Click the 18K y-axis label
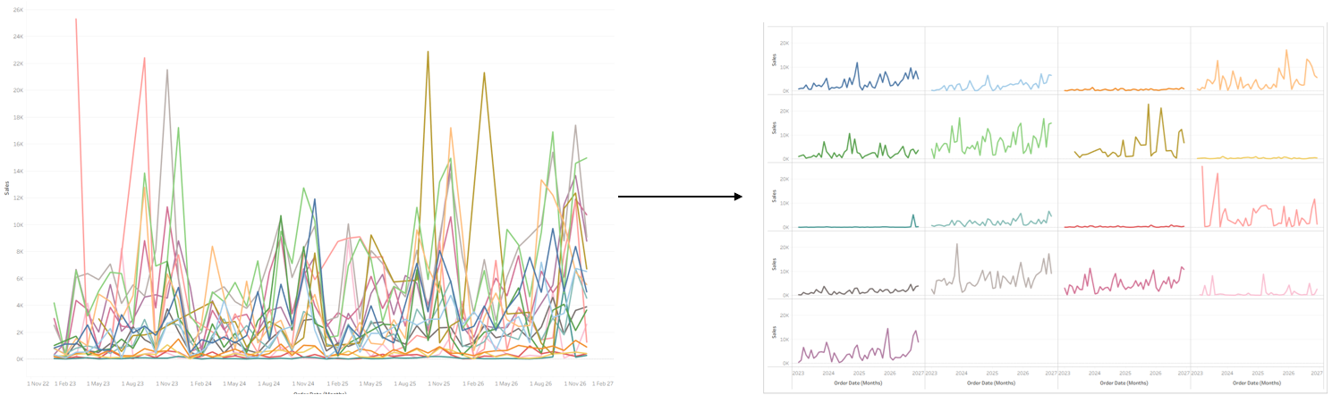This screenshot has width=1332, height=395. point(19,117)
